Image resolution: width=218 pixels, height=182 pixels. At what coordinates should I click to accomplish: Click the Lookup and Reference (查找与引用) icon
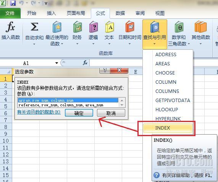(155, 27)
